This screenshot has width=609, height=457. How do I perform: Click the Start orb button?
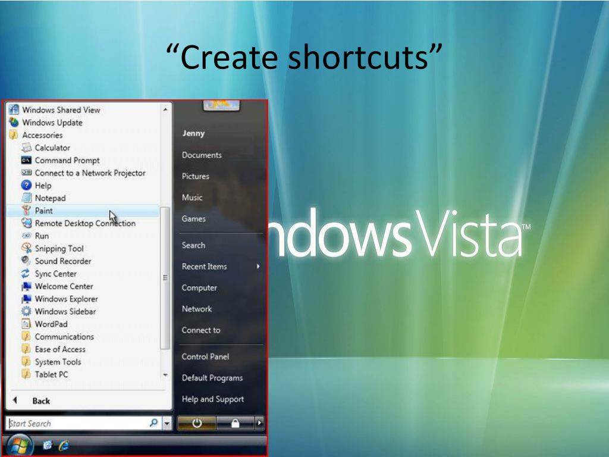[x=18, y=445]
